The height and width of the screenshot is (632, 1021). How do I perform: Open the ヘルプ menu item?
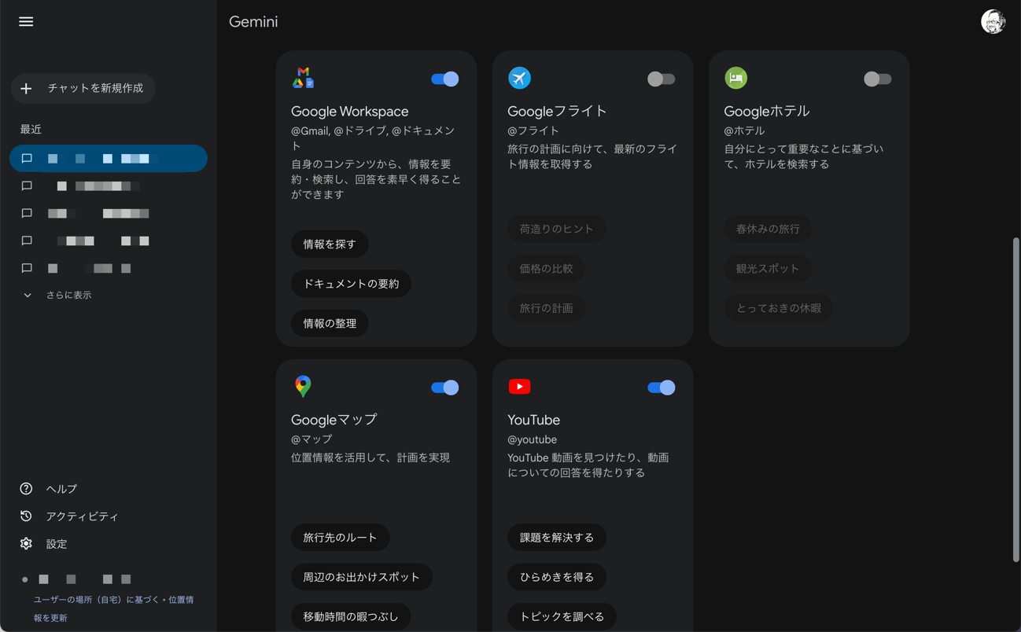tap(61, 489)
